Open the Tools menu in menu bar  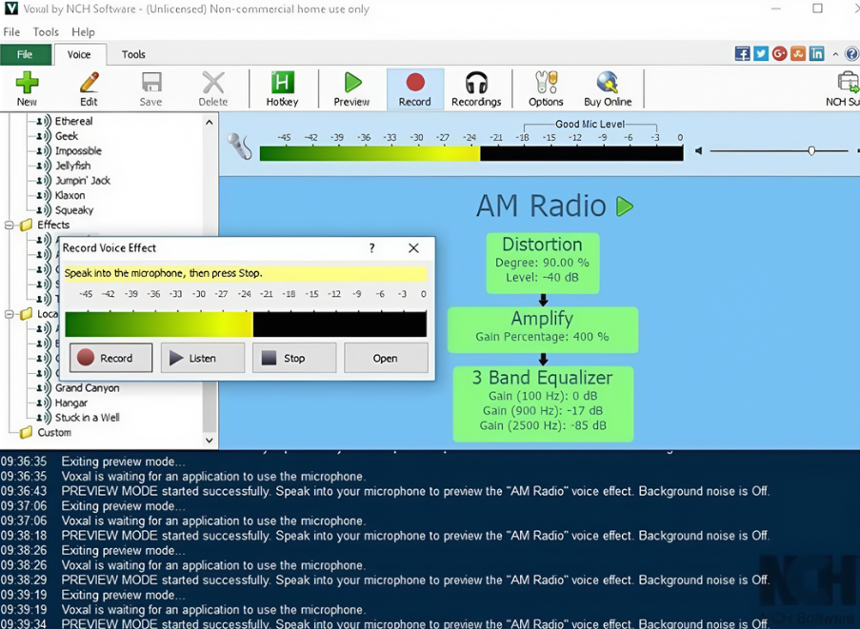point(46,31)
